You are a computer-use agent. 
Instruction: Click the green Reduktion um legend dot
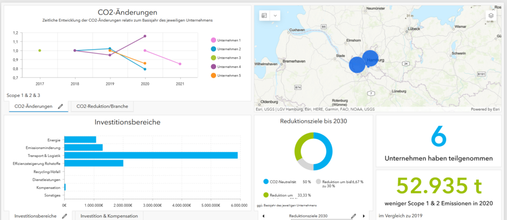(x=266, y=195)
